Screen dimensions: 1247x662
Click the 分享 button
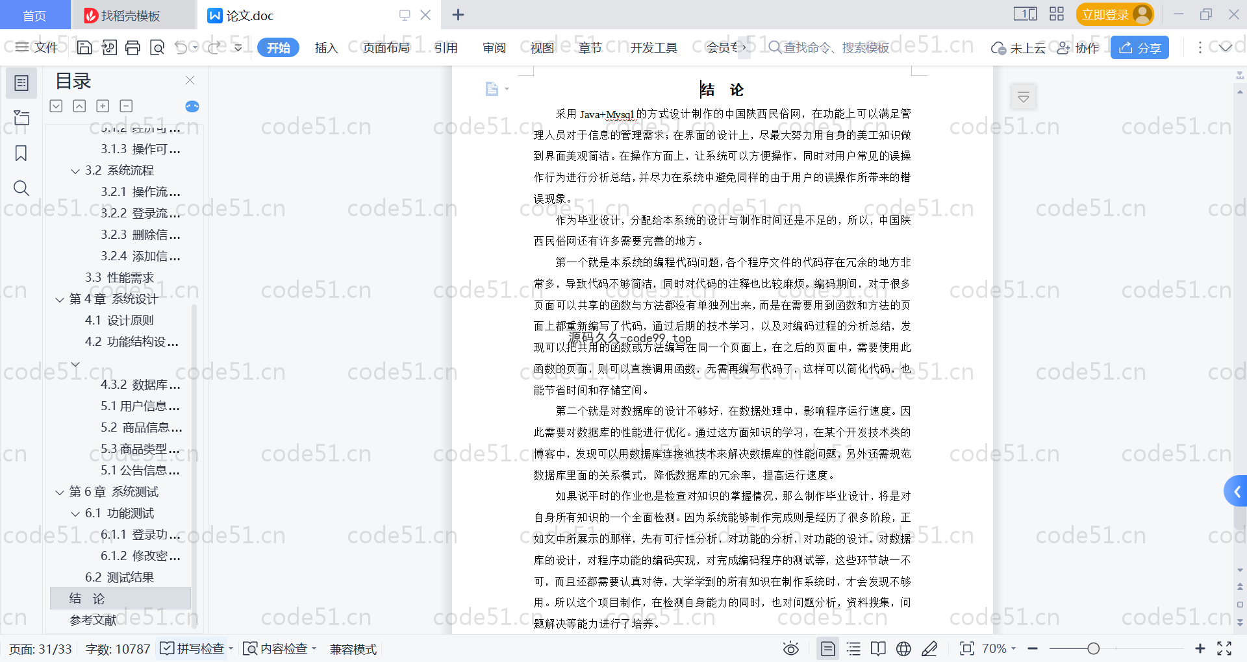click(1140, 47)
